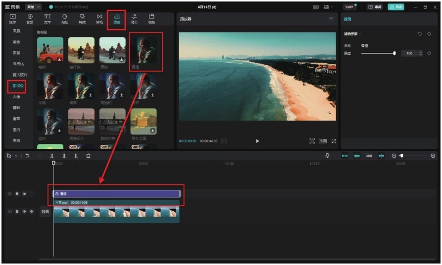The height and width of the screenshot is (265, 442).
Task: Download the red car filter via its arrow icon
Action: 59,59
